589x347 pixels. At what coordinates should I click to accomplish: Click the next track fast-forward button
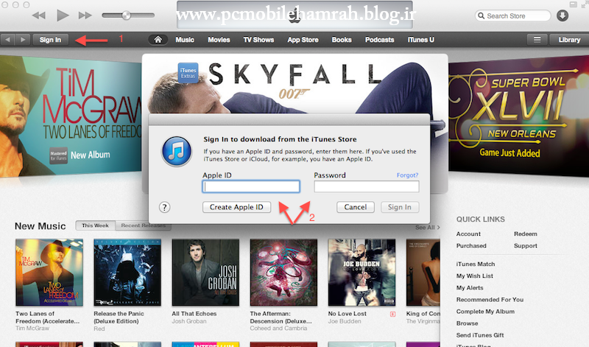(x=85, y=15)
